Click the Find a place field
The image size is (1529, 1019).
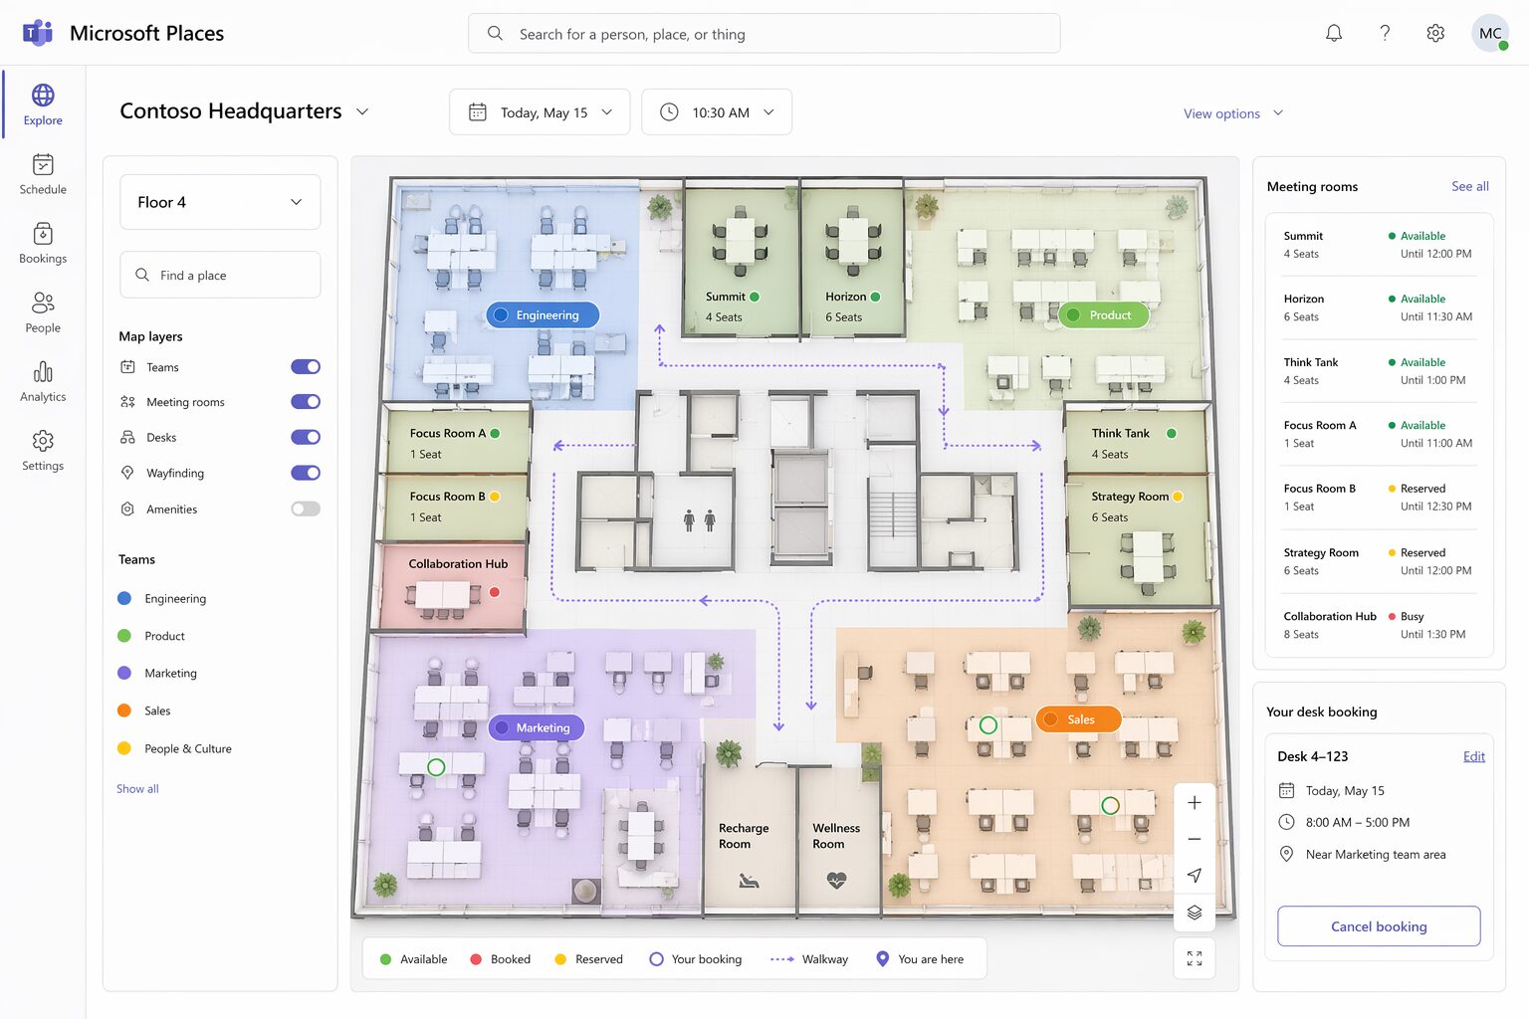coord(220,275)
